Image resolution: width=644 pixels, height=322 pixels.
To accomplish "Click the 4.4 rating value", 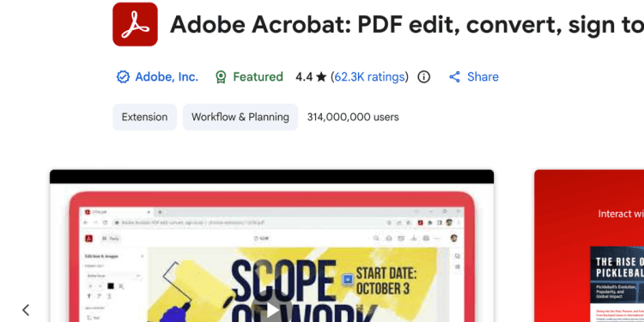I will (x=304, y=76).
